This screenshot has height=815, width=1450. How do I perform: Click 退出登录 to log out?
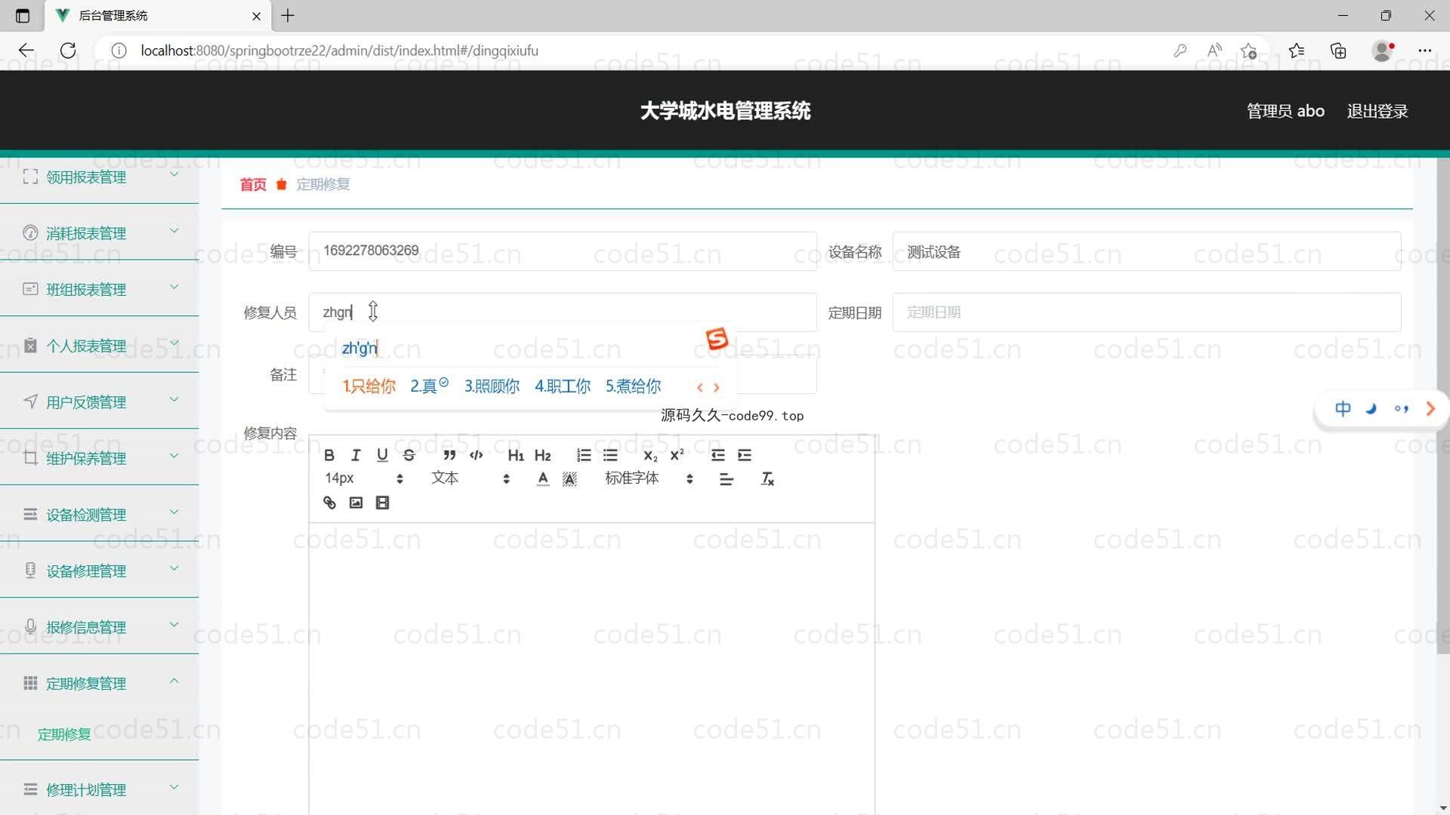tap(1377, 111)
